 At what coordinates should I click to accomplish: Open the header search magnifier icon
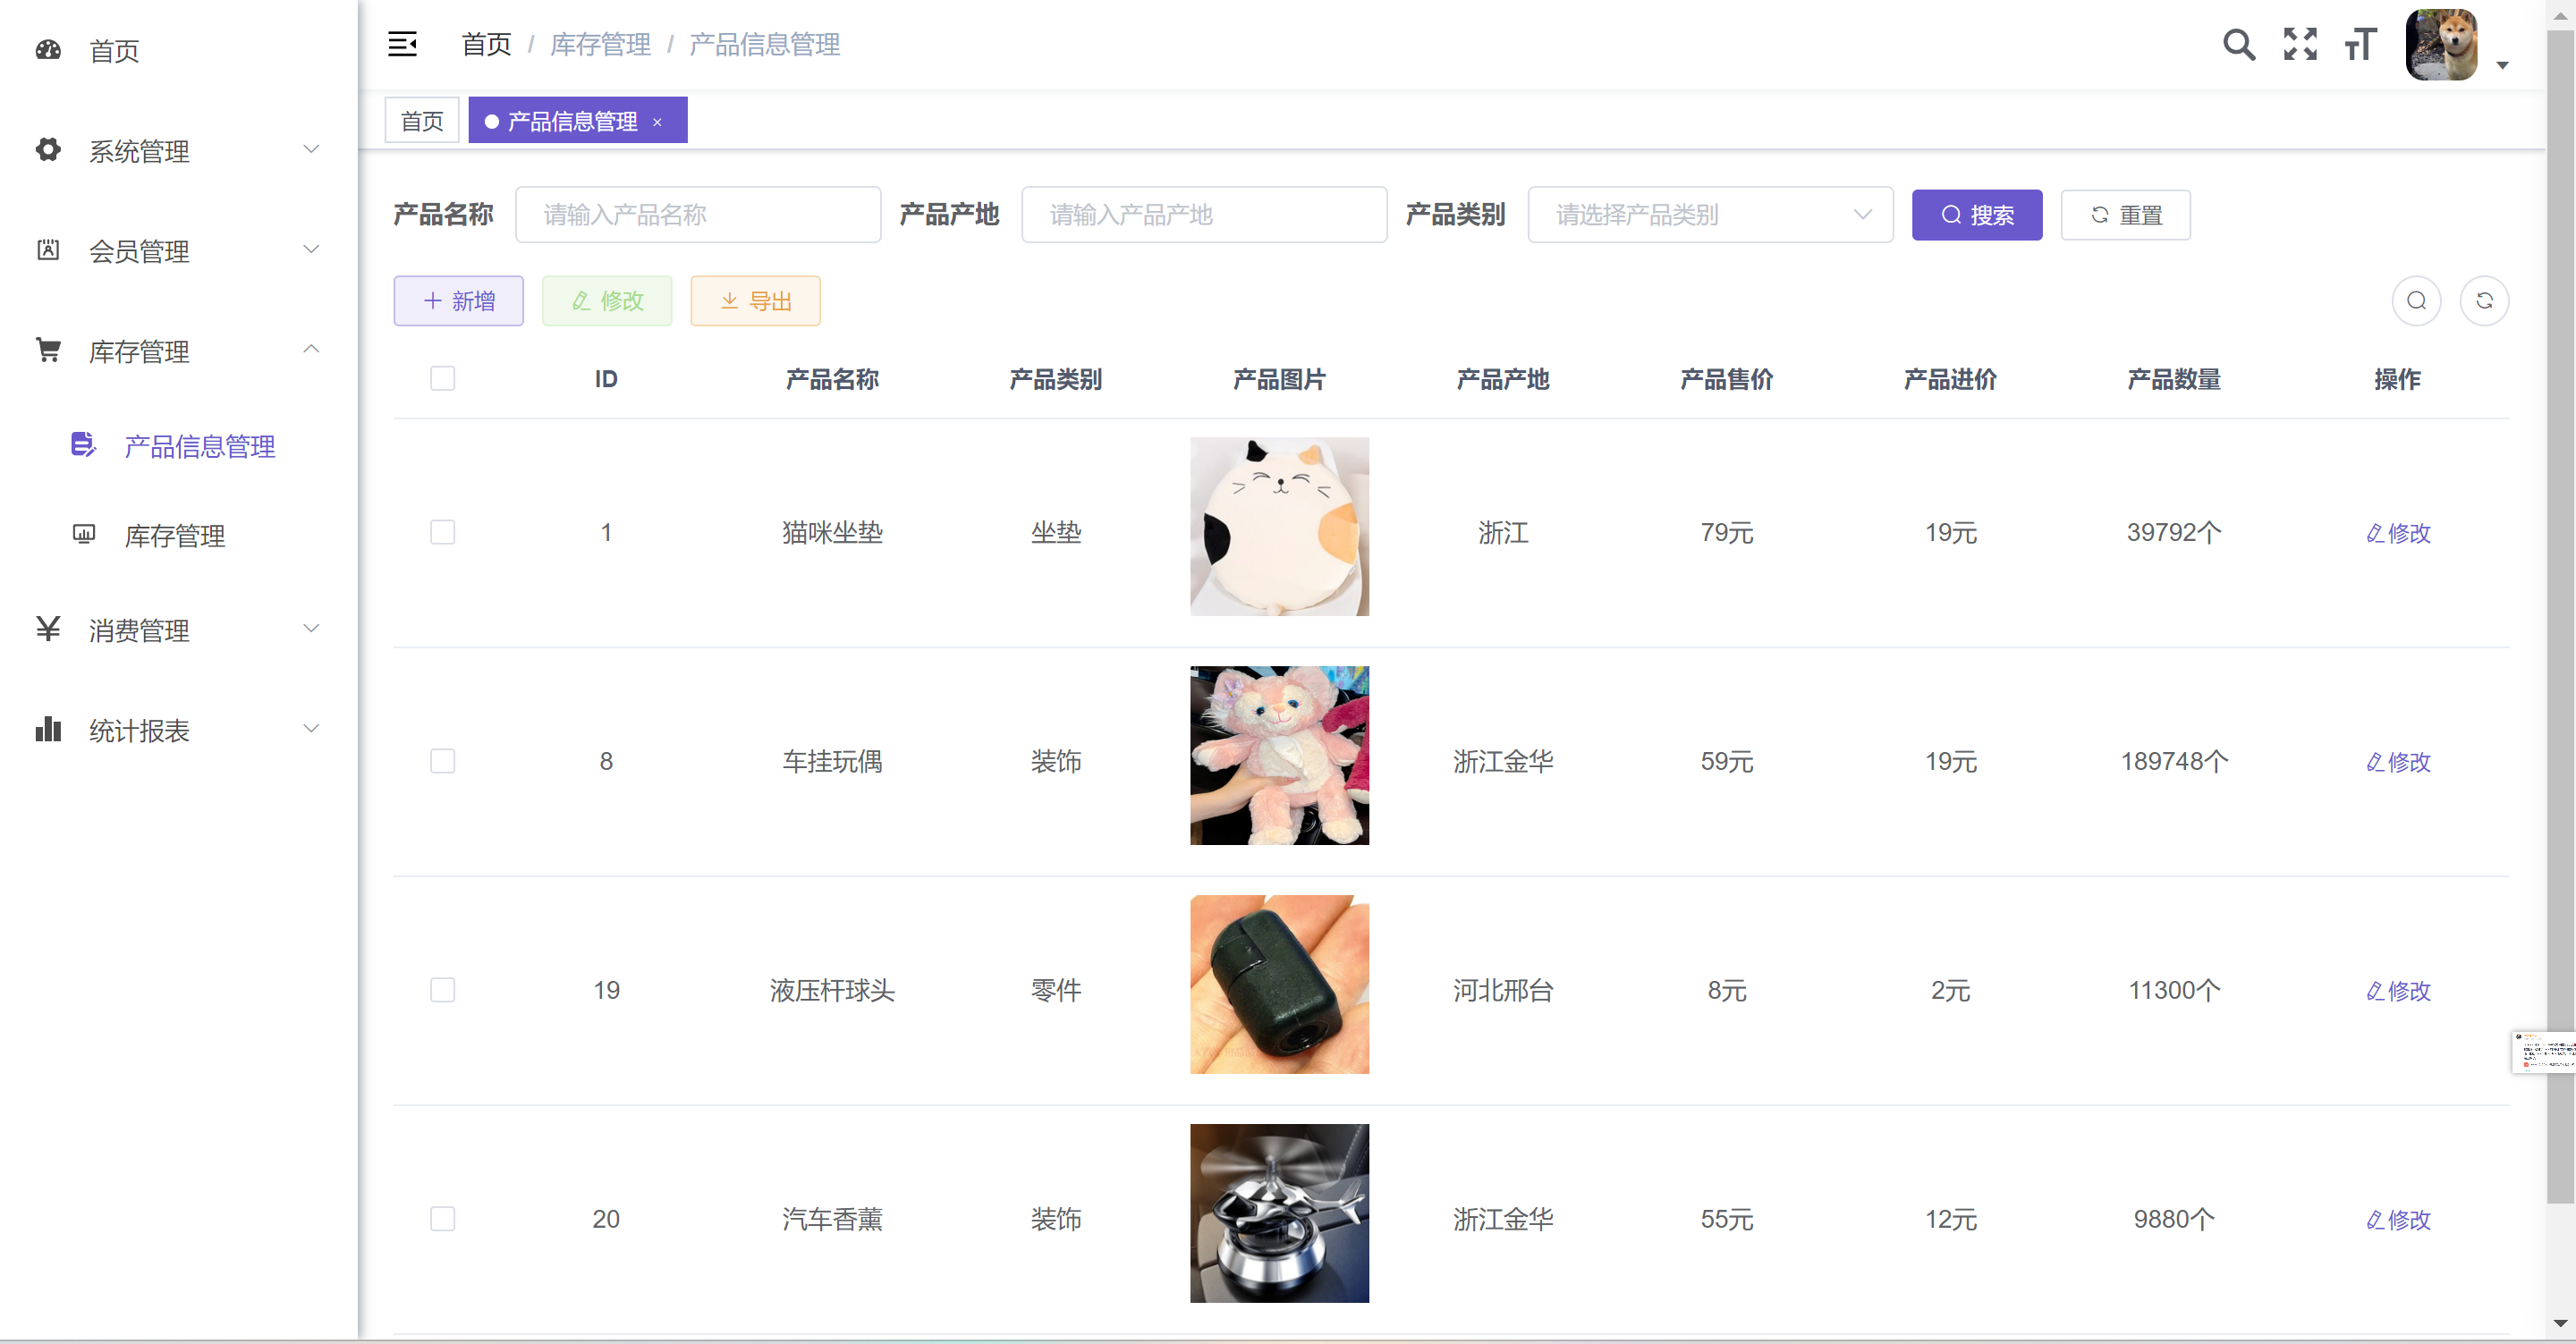pos(2238,44)
